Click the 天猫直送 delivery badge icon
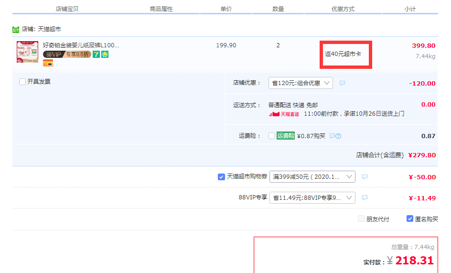Viewport: 451px width, 273px height. [284, 114]
